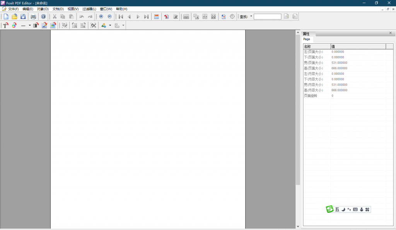396x230 pixels.
Task: Click the Cut scissors icon
Action: 55,17
